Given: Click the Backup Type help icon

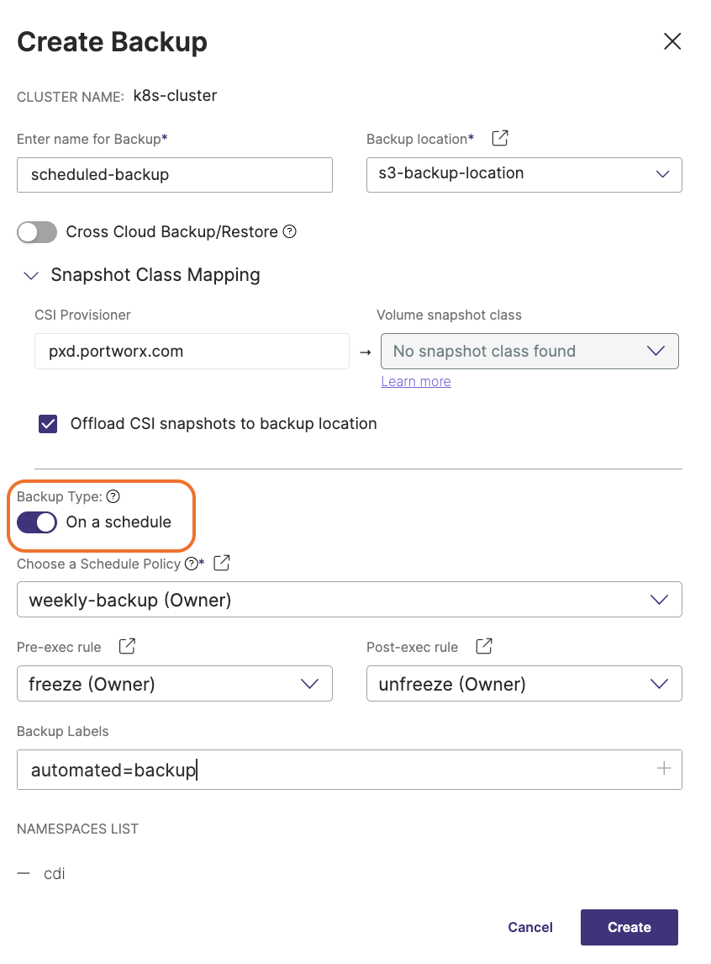Looking at the screenshot, I should (113, 497).
